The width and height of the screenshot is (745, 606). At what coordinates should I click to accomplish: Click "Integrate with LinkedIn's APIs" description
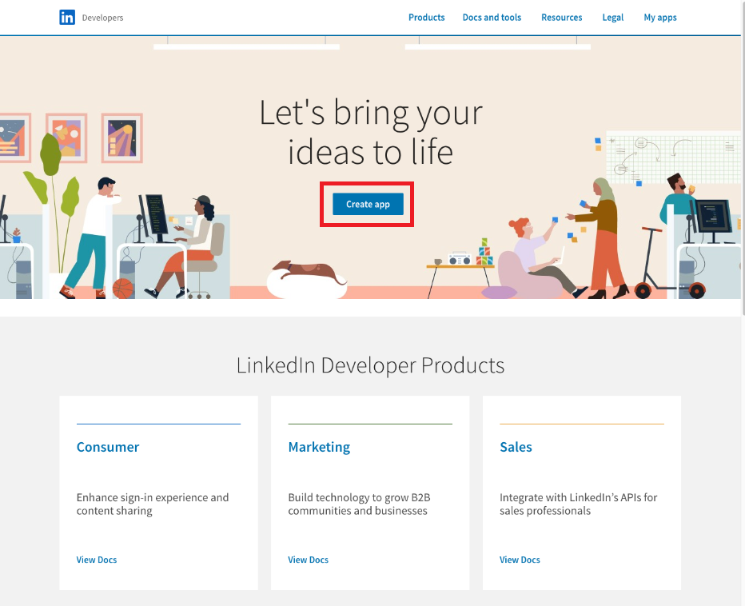pyautogui.click(x=578, y=504)
